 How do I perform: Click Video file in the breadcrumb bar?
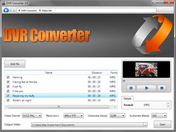[x=47, y=11]
